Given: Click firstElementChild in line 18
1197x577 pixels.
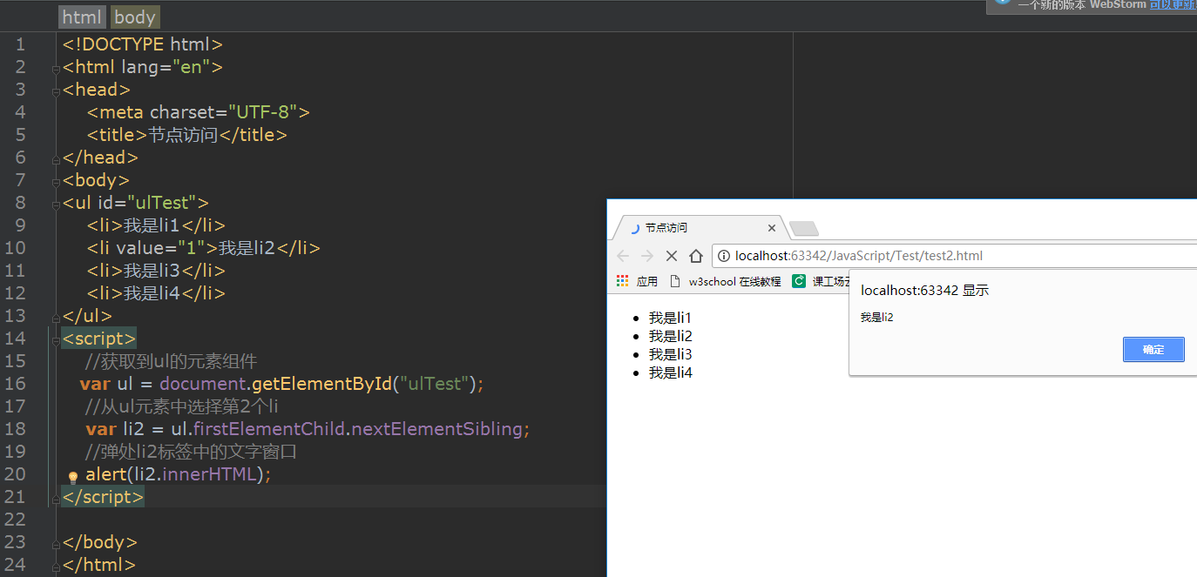Looking at the screenshot, I should click(x=271, y=429).
